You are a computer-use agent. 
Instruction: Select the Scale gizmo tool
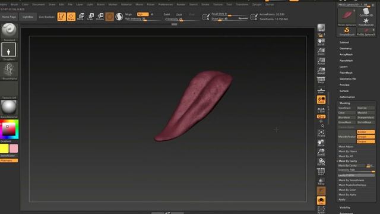(90, 17)
